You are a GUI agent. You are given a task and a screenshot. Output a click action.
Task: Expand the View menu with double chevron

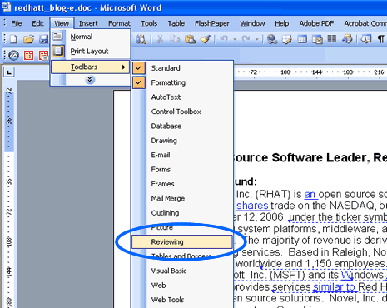click(90, 80)
